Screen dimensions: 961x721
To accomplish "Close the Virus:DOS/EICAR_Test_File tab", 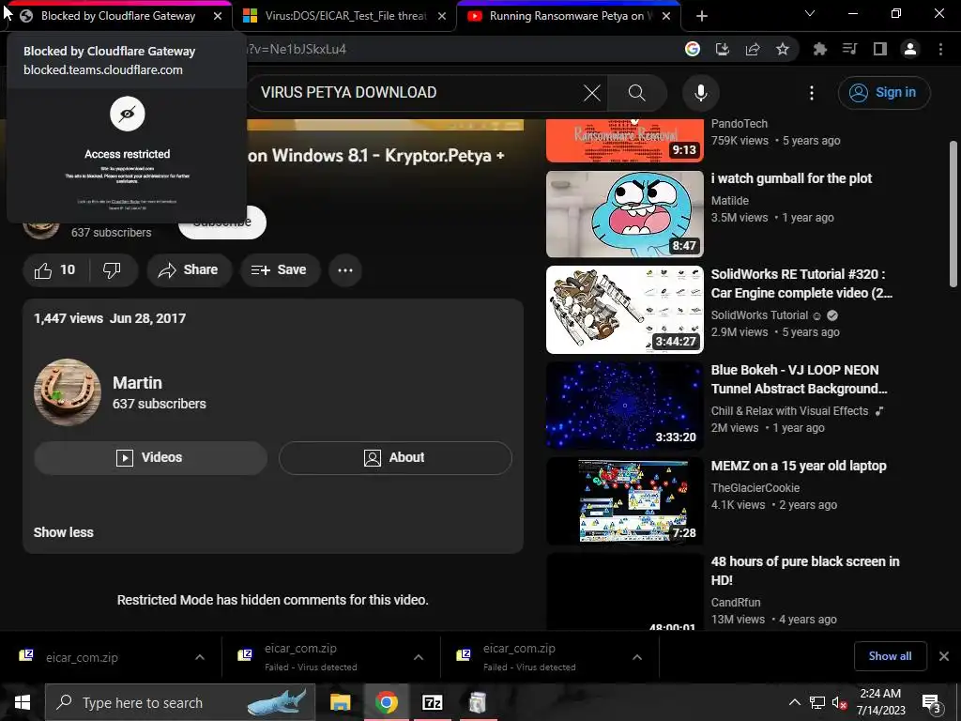I will [x=442, y=16].
